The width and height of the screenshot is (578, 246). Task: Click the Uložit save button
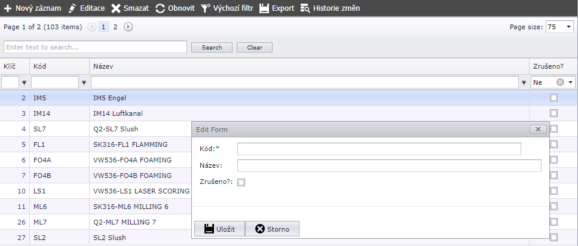tap(219, 229)
